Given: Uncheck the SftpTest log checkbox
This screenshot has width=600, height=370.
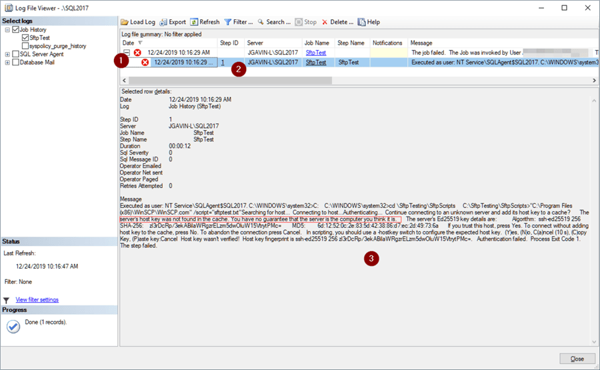Looking at the screenshot, I should pyautogui.click(x=25, y=37).
